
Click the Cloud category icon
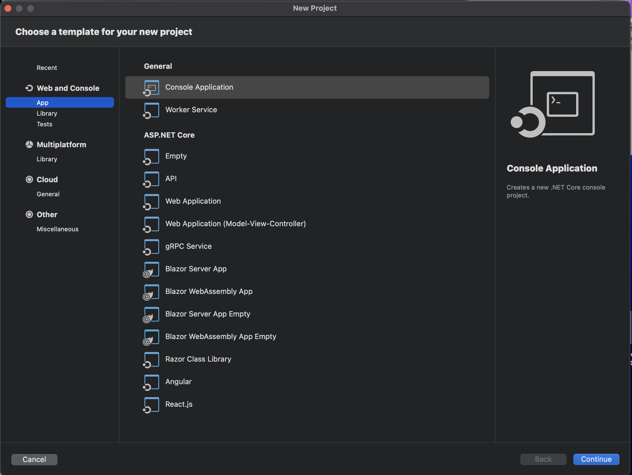click(29, 180)
